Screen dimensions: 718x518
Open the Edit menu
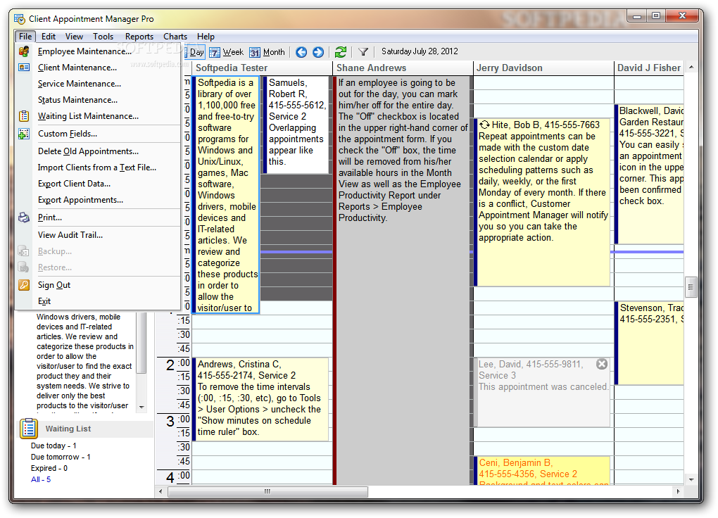point(48,36)
